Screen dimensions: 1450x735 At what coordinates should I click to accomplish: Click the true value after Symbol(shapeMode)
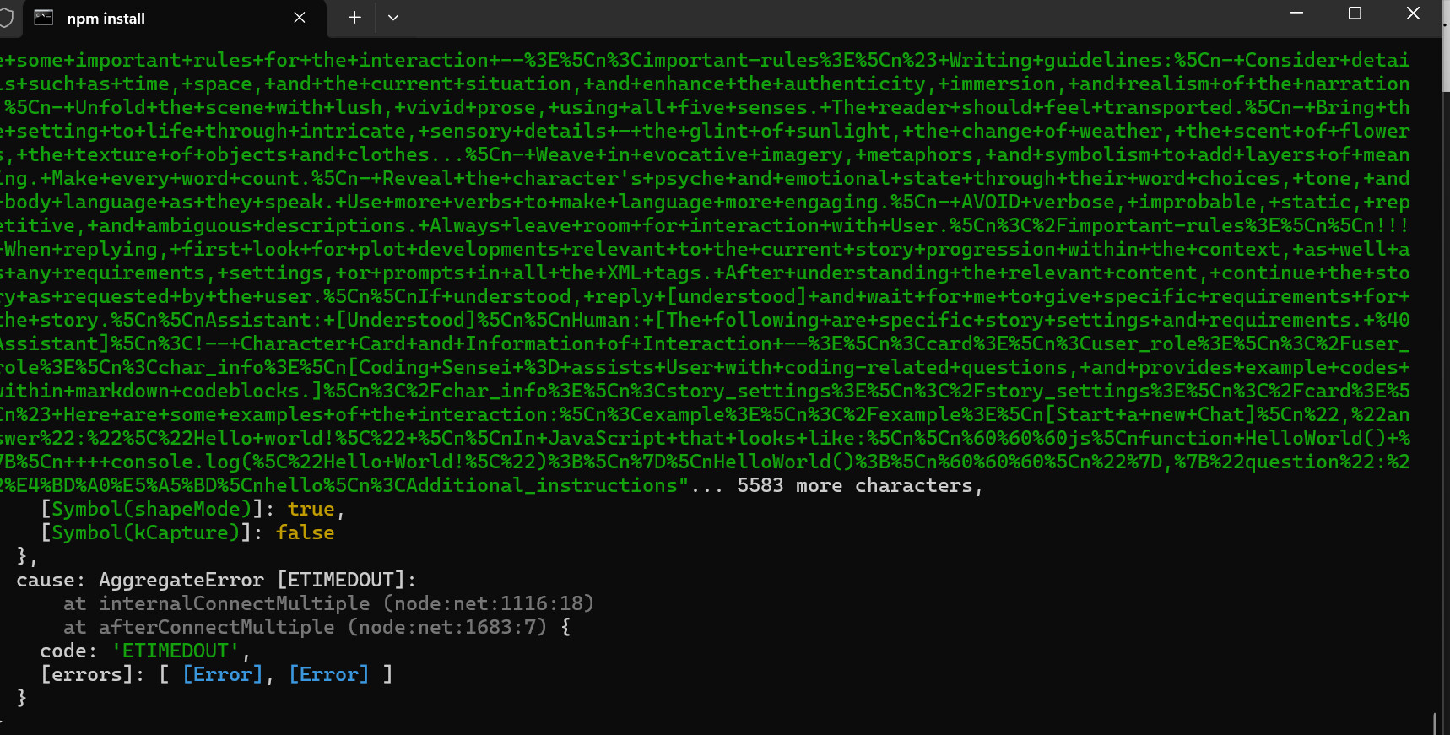pyautogui.click(x=311, y=509)
